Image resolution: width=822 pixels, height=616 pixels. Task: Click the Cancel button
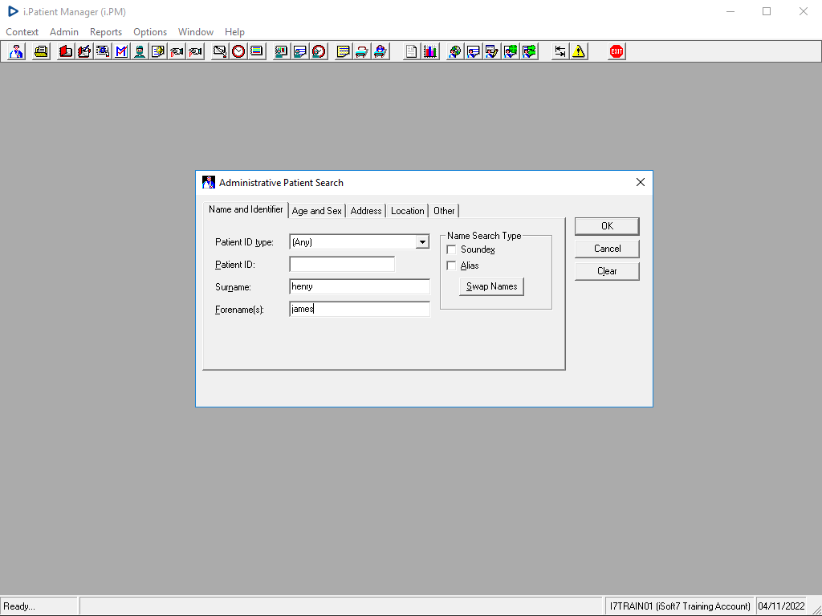point(607,249)
